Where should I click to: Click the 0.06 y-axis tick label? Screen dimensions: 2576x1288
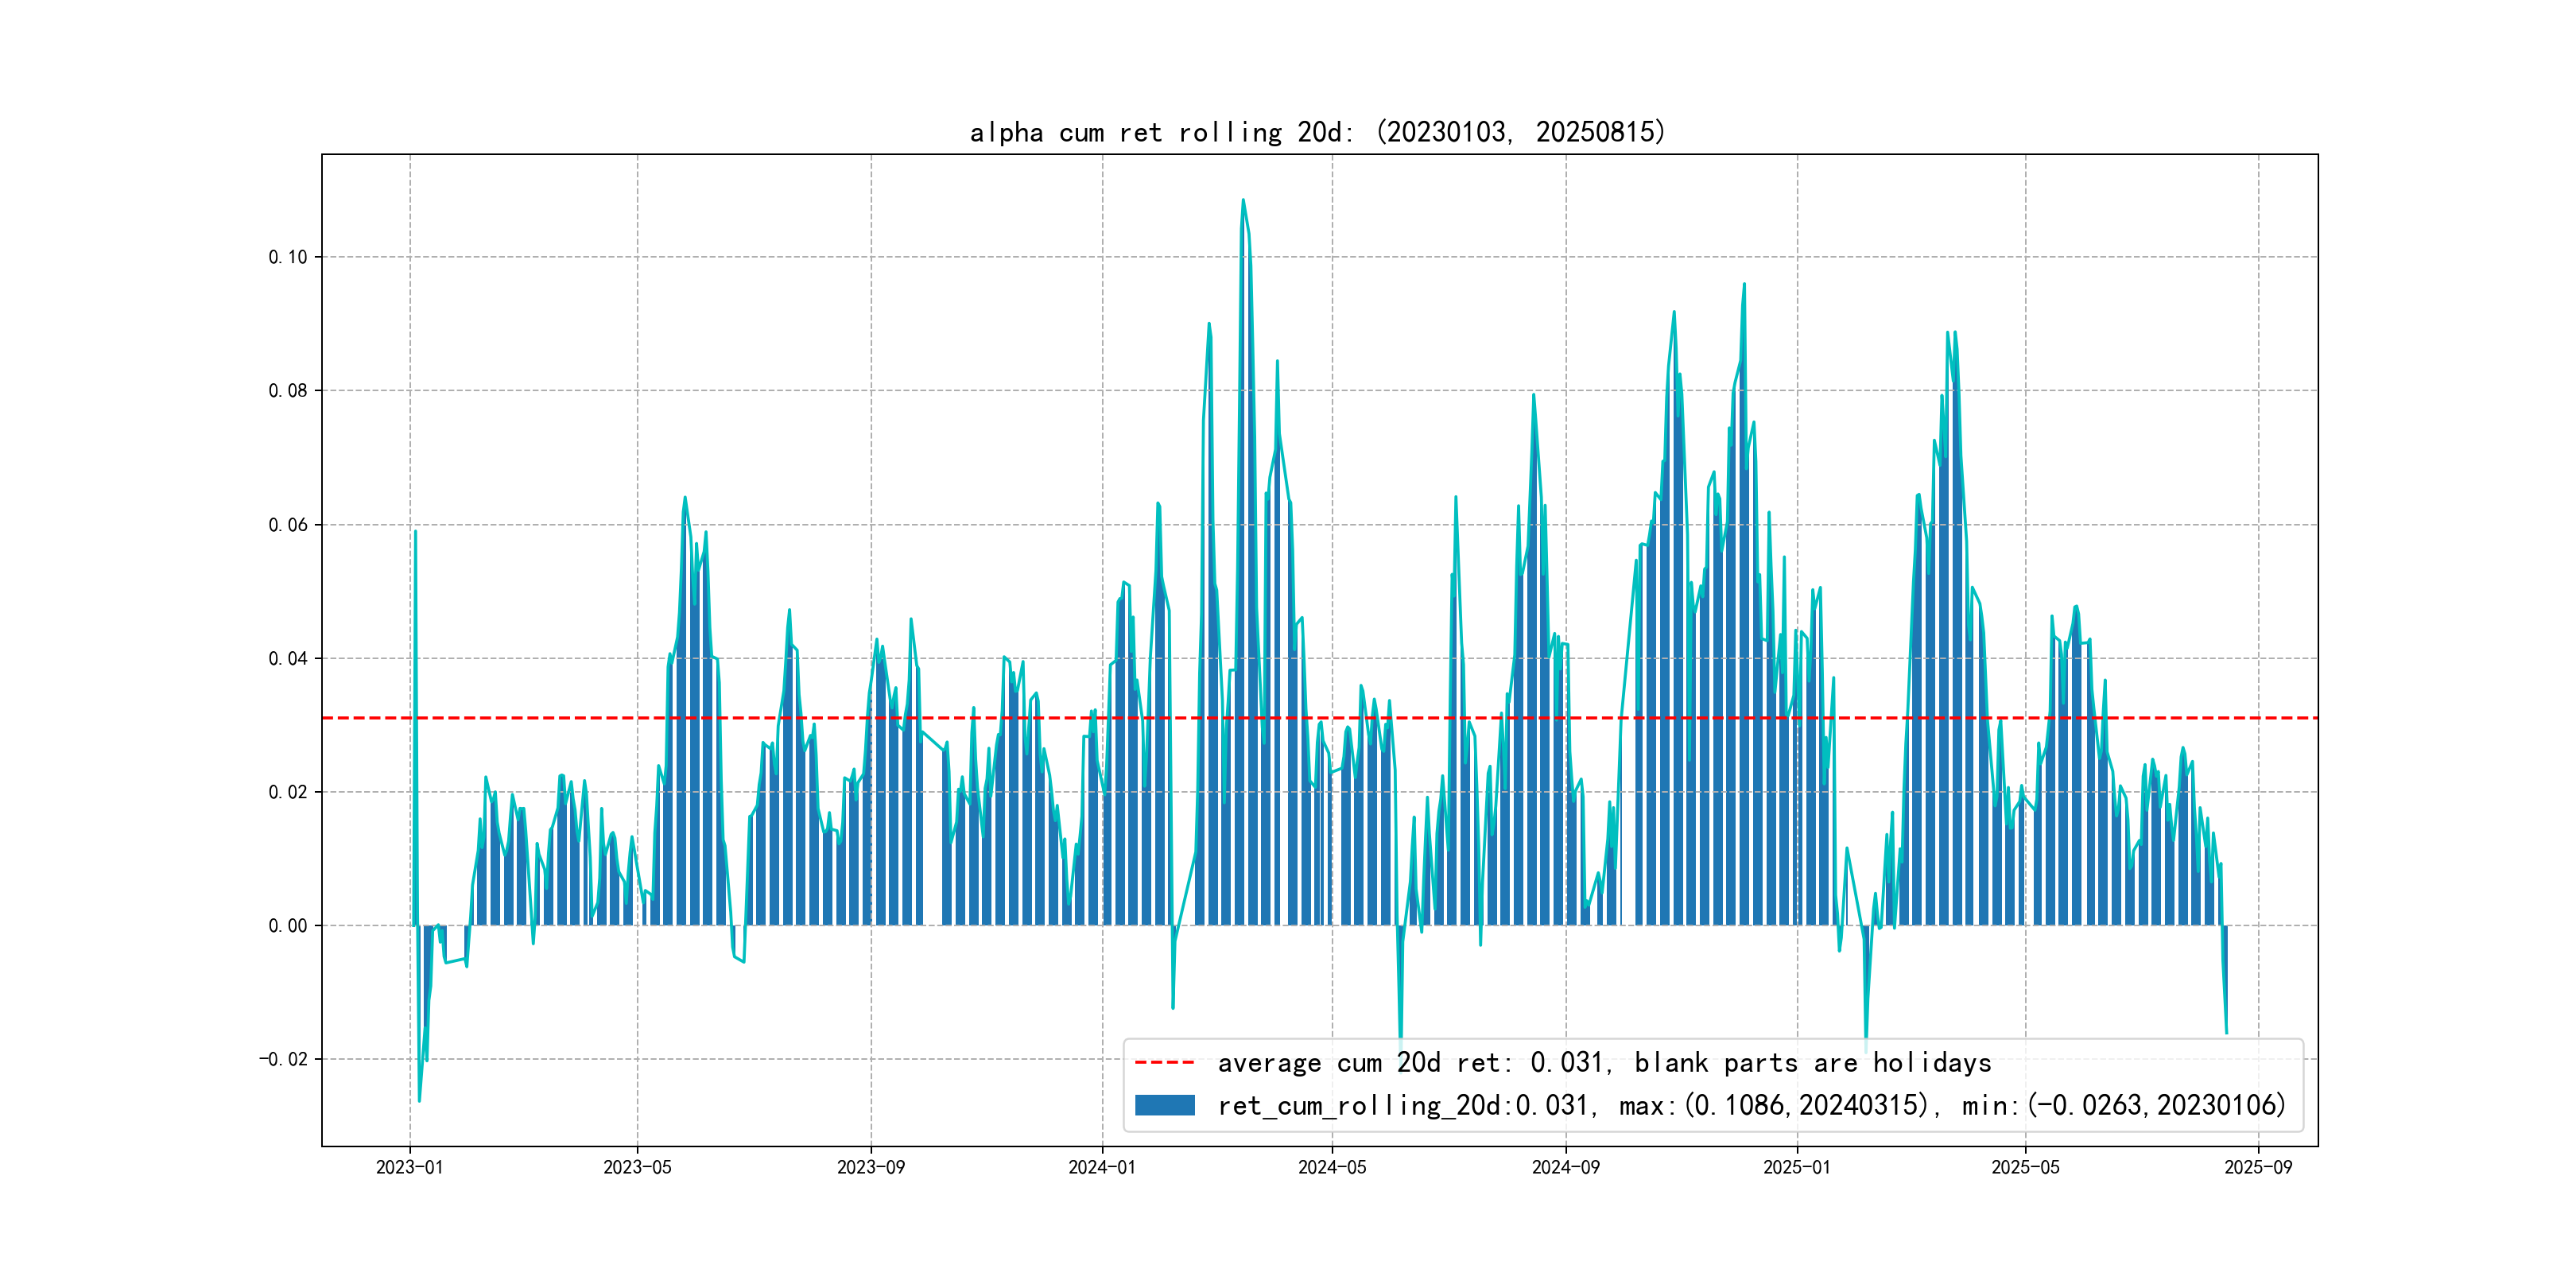pos(288,525)
